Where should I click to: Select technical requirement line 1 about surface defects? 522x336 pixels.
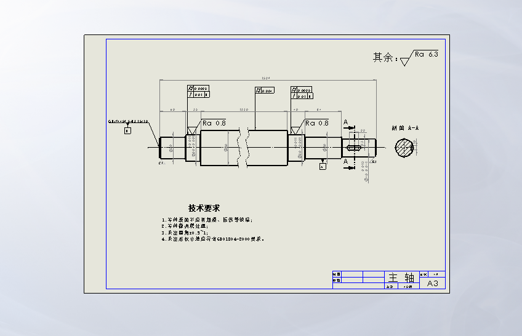207,220
